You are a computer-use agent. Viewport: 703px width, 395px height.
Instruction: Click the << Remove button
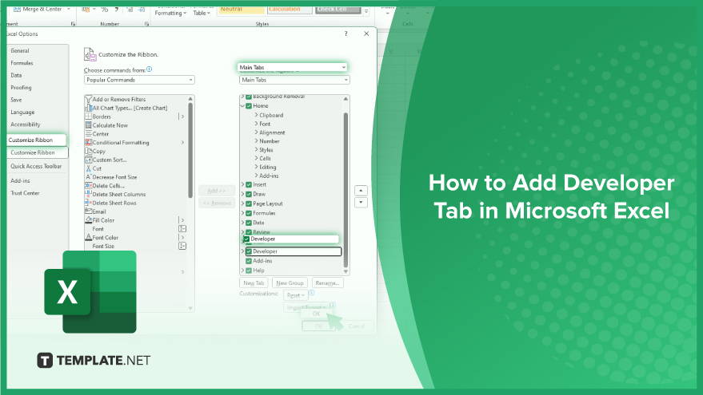tap(217, 203)
